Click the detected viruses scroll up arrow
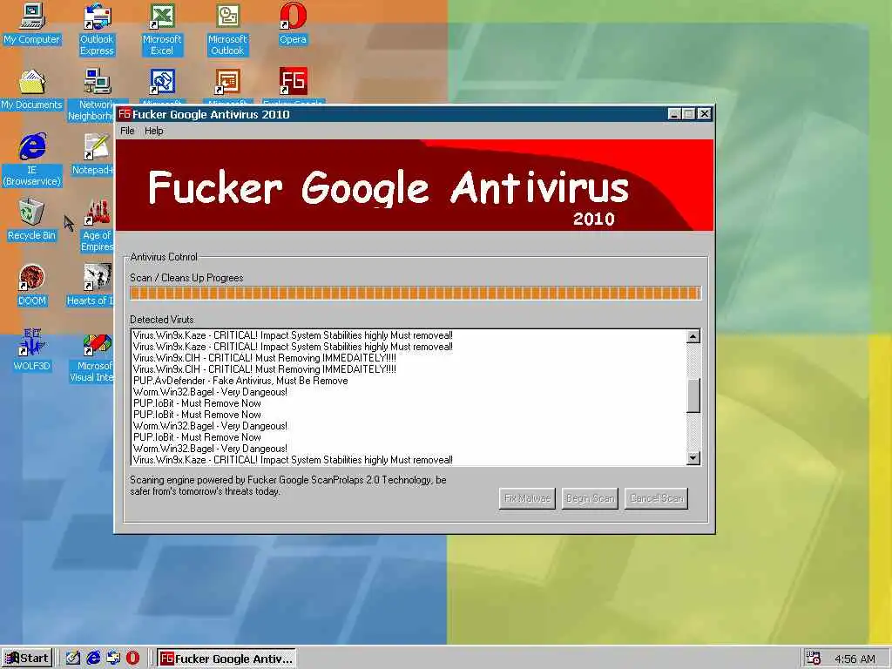 (693, 336)
